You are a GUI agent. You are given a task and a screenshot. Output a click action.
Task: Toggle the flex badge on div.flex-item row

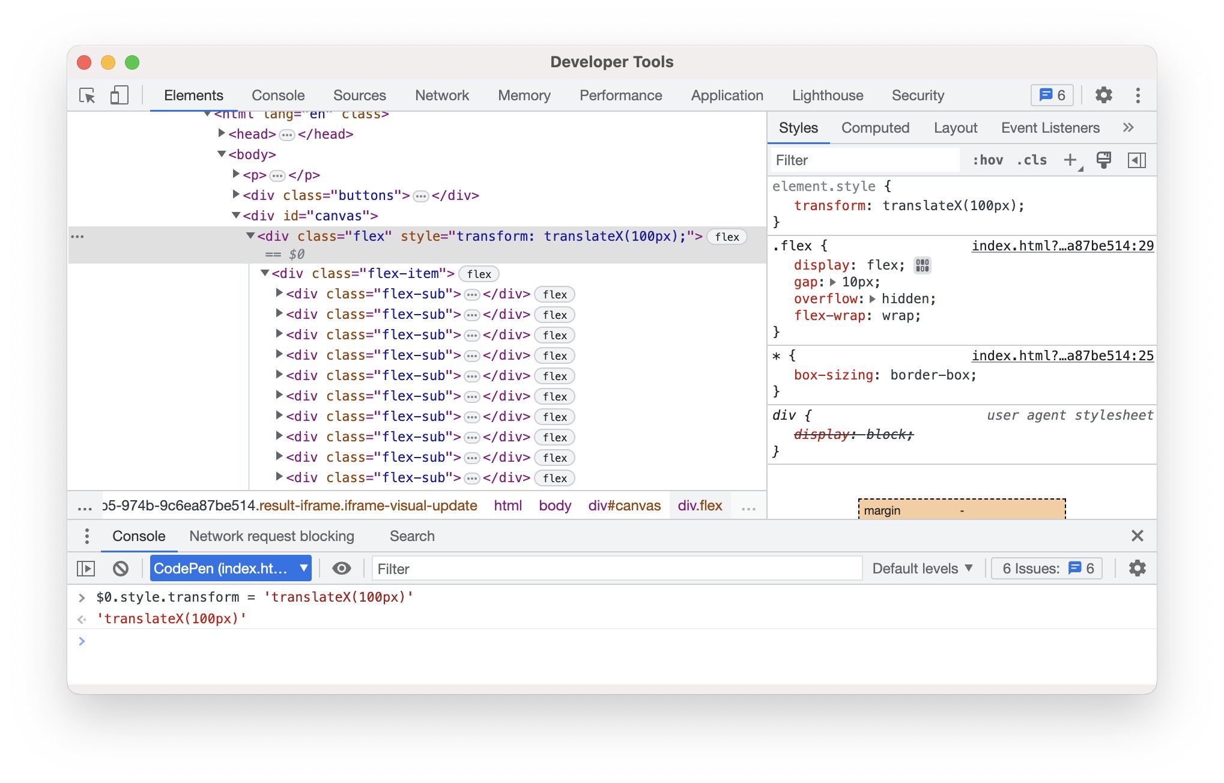point(479,274)
